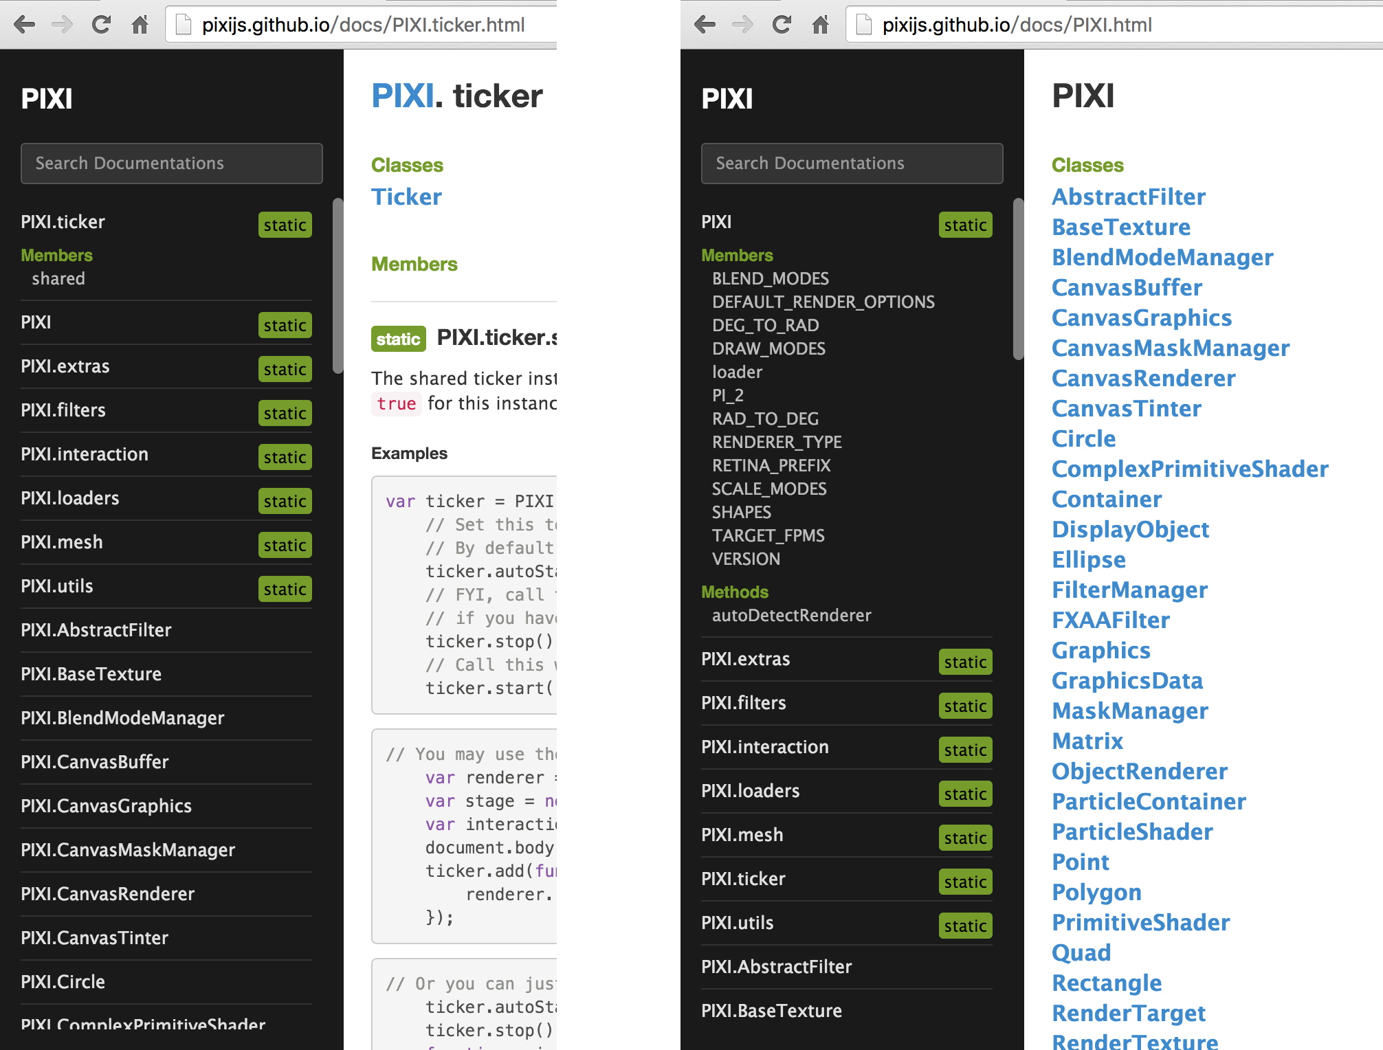The height and width of the screenshot is (1050, 1383).
Task: Select DEFAULT_RENDER_OPTIONS in right sidebar
Action: click(x=823, y=302)
